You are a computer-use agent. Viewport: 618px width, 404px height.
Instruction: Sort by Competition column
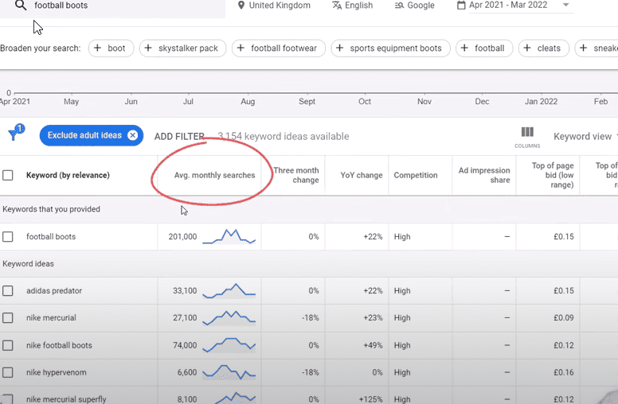(x=416, y=175)
